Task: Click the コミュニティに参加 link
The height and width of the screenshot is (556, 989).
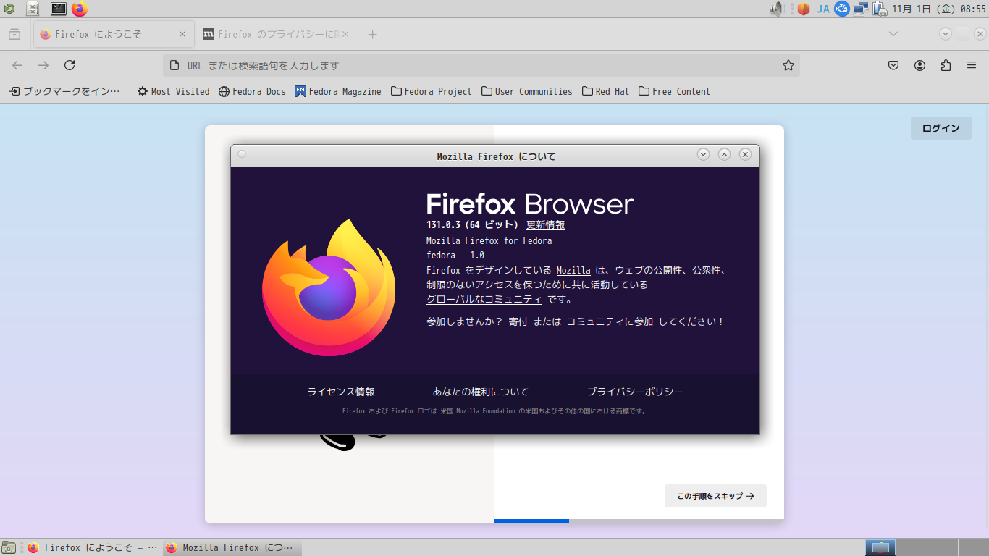Action: (x=610, y=321)
